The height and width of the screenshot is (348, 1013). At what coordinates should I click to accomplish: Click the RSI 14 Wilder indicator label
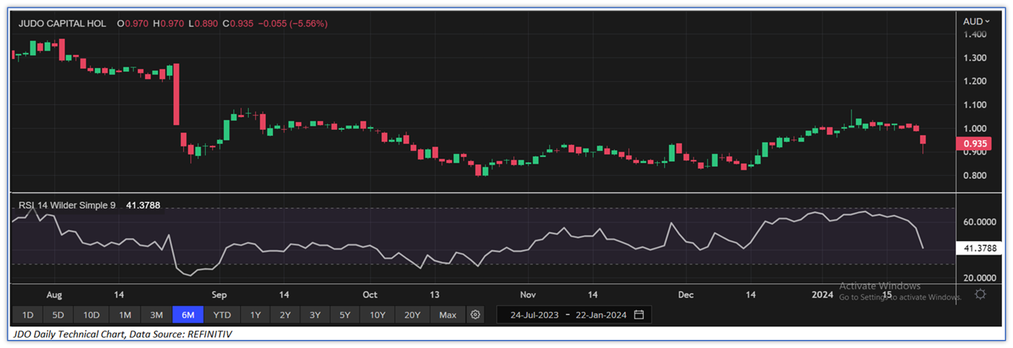[67, 205]
